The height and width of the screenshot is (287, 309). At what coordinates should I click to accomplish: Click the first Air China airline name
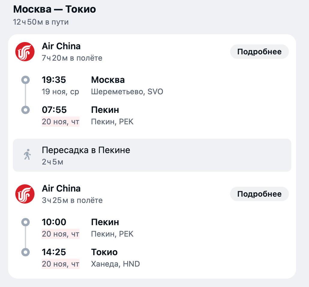(61, 46)
